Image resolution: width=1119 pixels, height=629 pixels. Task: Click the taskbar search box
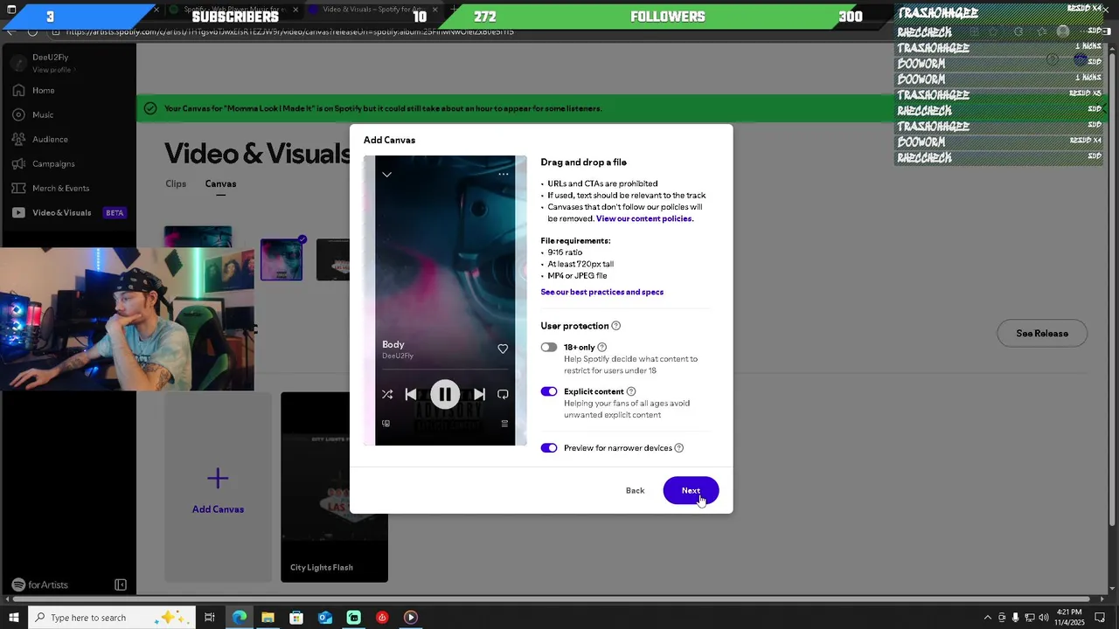111,618
